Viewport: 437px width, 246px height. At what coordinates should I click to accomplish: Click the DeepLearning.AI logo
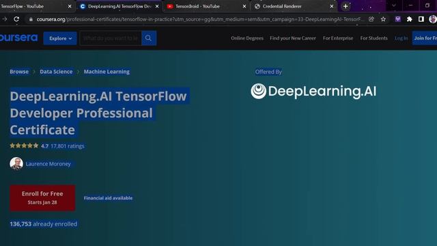(313, 91)
